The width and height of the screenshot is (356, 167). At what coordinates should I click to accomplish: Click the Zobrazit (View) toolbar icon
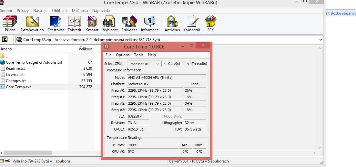(75, 21)
